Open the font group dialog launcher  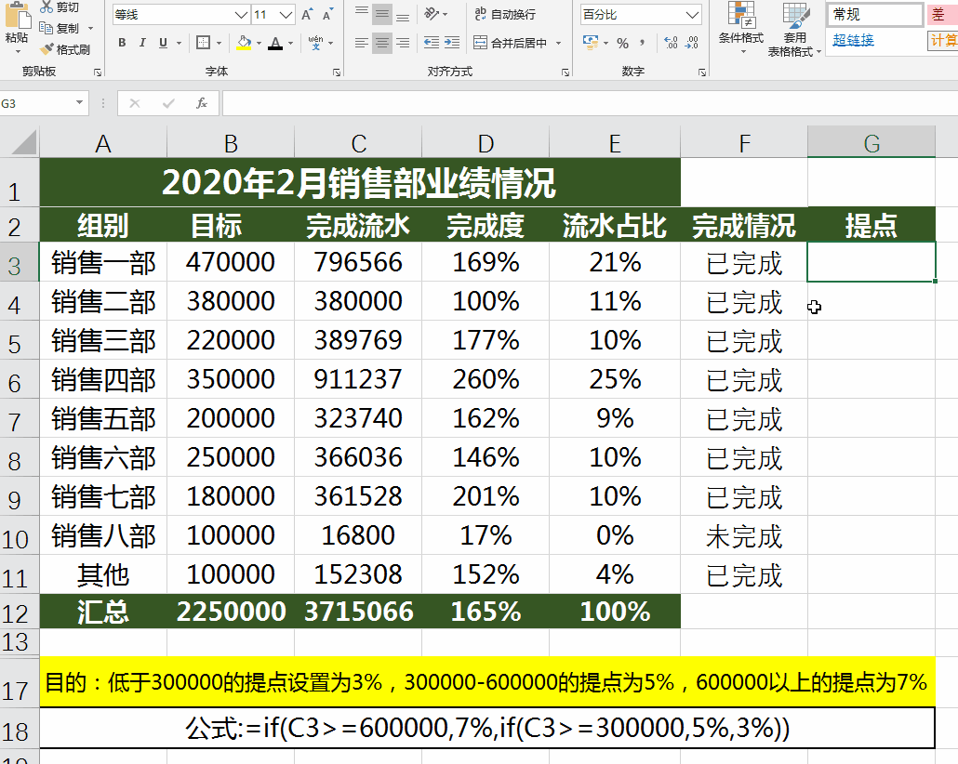click(x=337, y=72)
